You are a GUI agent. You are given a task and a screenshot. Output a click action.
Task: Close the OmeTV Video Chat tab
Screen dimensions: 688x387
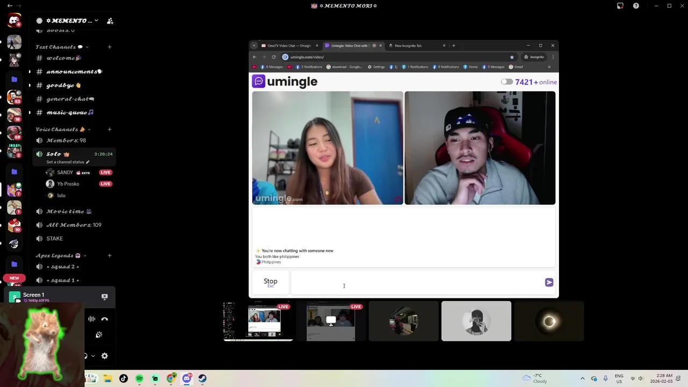click(x=317, y=46)
